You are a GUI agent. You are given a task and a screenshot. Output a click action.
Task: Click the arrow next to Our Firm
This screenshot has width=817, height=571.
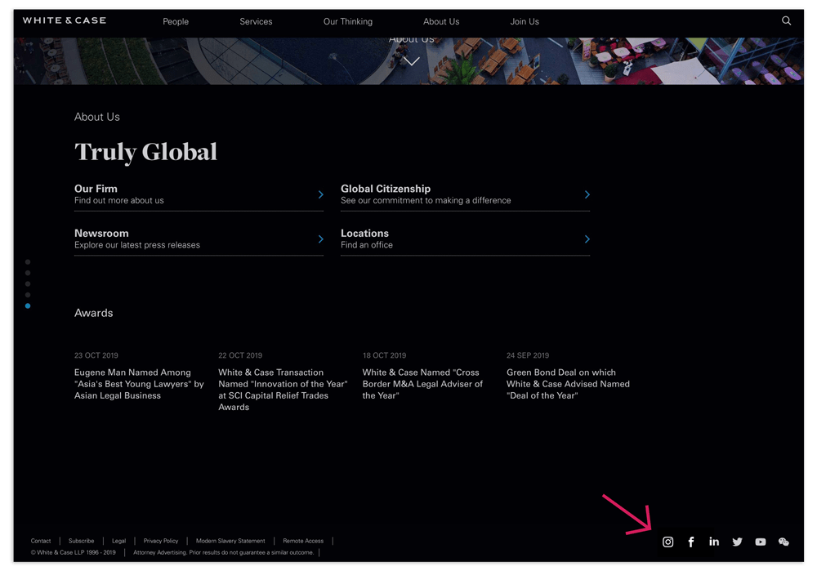pyautogui.click(x=321, y=194)
